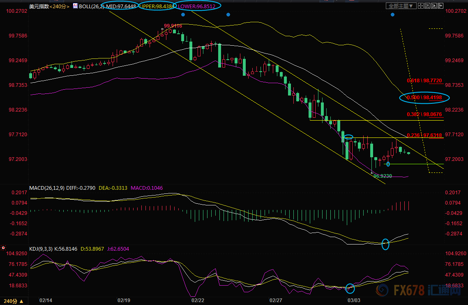This screenshot has height=305, width=468.
Task: Click the 美元指数 symbol name
Action: 39,6
